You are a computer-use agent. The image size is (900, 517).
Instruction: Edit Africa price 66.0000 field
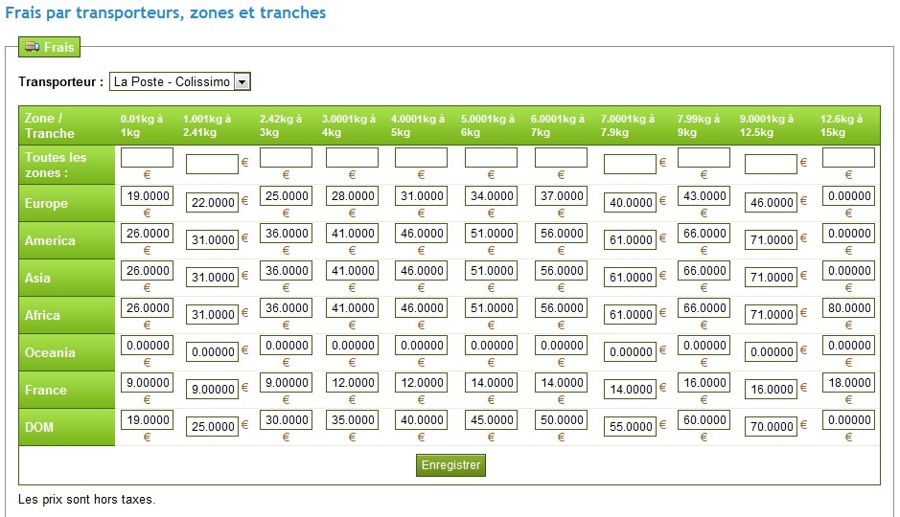(704, 307)
